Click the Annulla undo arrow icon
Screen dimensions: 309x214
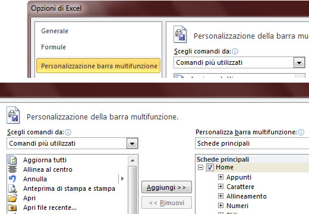(12, 179)
